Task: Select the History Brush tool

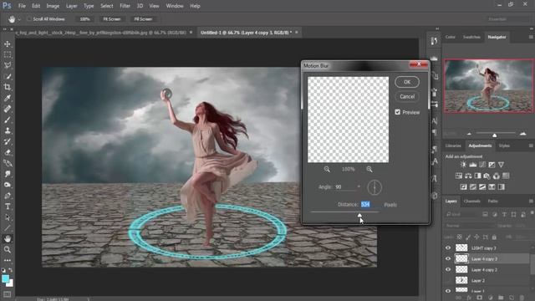Action: (8, 141)
